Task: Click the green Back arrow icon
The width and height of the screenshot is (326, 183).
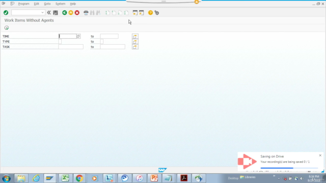Action: 65,13
